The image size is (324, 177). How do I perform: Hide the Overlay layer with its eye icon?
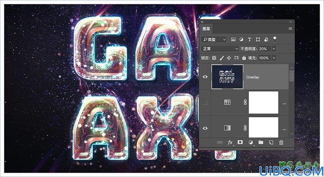(205, 77)
